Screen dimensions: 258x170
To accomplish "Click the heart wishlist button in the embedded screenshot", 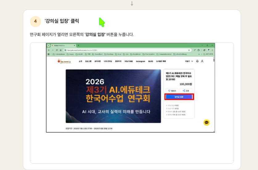I will click(x=172, y=91).
